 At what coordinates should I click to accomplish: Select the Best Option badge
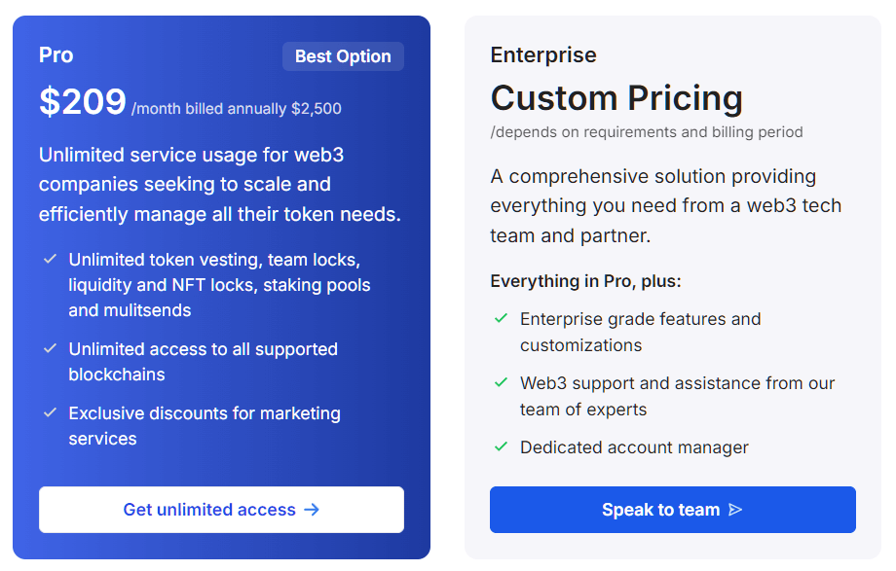point(343,55)
